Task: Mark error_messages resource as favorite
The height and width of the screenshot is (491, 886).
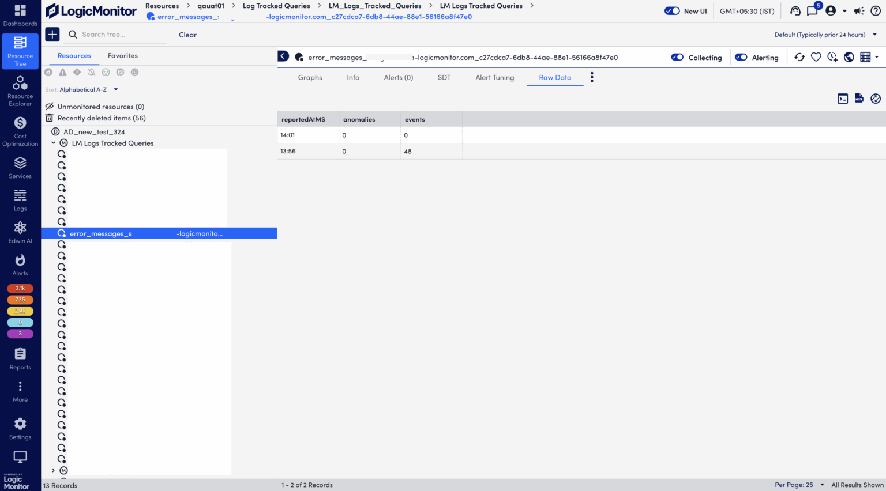Action: [x=816, y=57]
